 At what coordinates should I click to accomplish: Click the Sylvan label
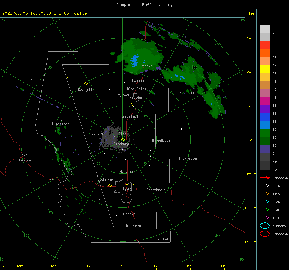point(123,95)
